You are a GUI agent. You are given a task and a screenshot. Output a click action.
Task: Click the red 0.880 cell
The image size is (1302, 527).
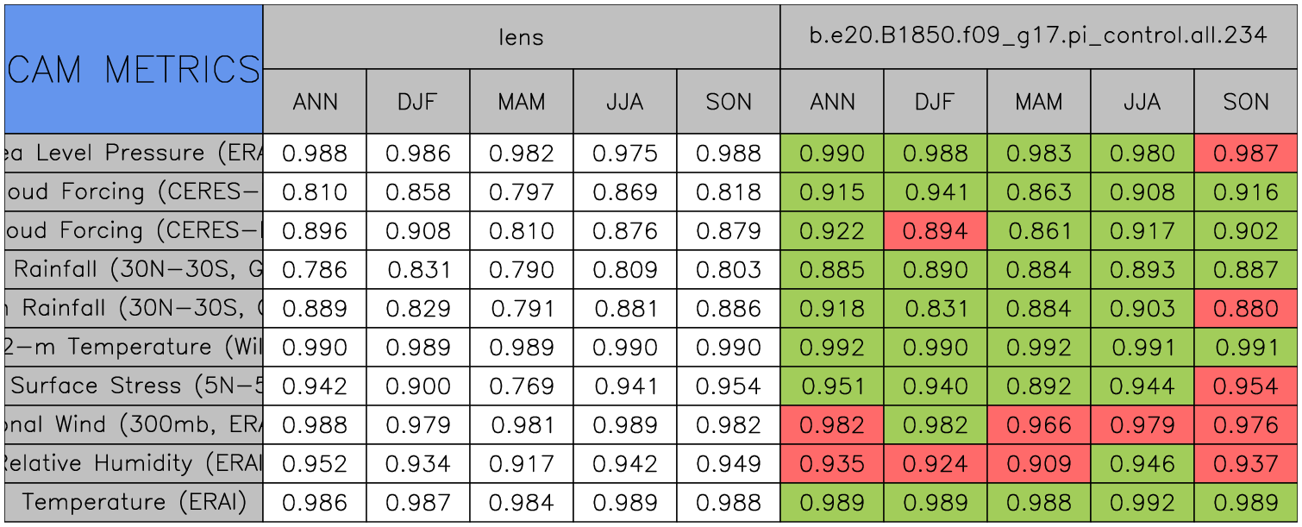(1246, 309)
